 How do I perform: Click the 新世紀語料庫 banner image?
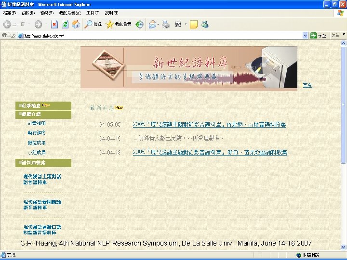tap(189, 67)
